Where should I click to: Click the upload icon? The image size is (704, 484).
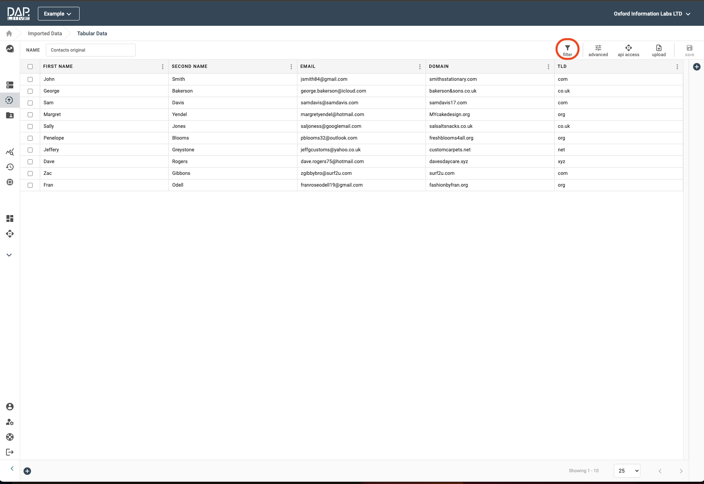[x=659, y=50]
